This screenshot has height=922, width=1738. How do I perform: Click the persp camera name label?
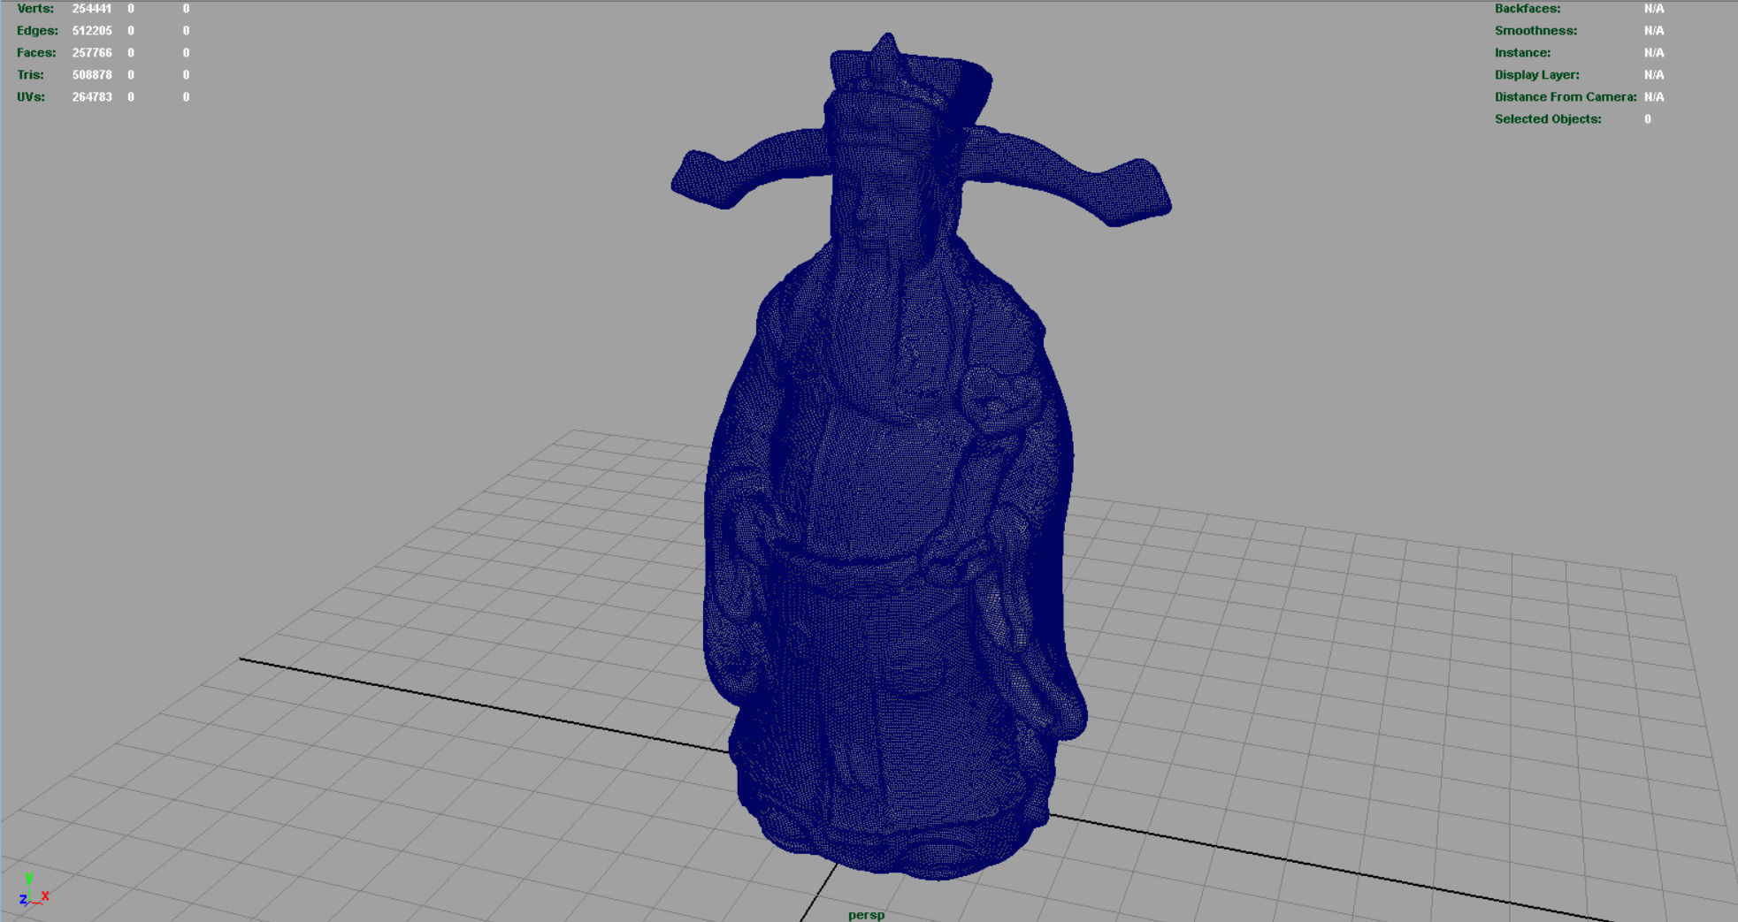866,915
